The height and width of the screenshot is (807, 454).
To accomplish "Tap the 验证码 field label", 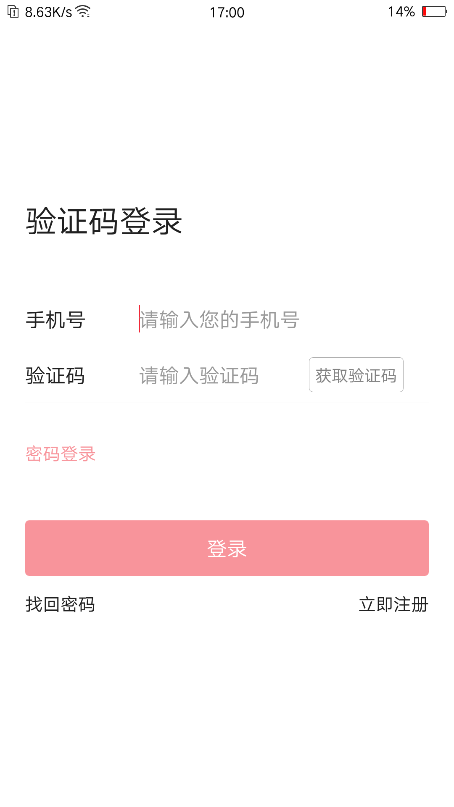I will click(55, 375).
